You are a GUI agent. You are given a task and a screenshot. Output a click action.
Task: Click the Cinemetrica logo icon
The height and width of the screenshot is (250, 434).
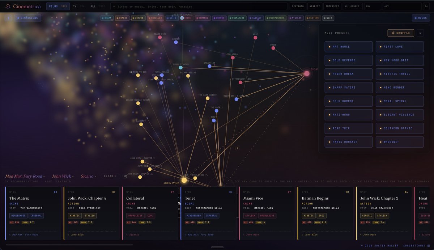(8, 6)
